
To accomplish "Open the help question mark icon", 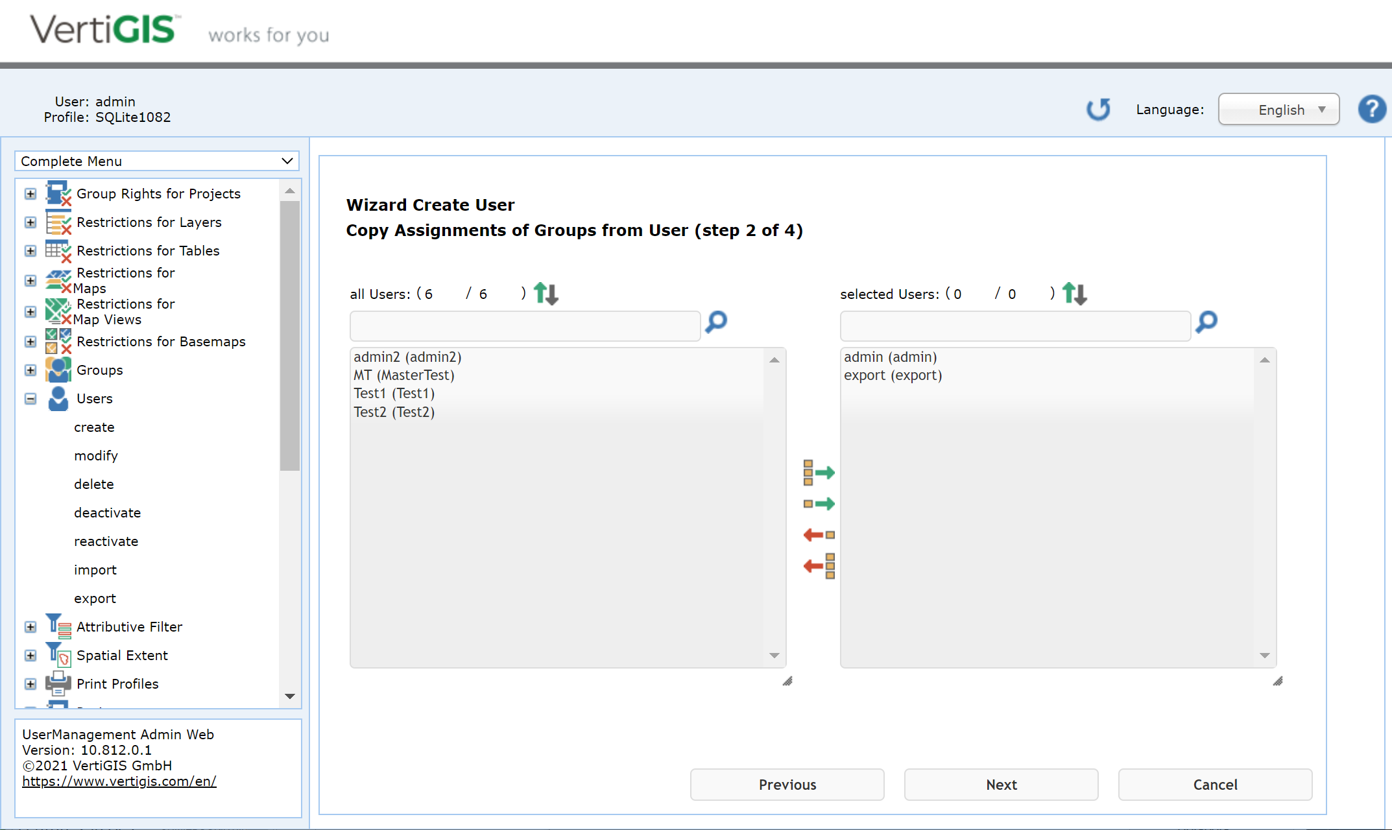I will 1372,109.
